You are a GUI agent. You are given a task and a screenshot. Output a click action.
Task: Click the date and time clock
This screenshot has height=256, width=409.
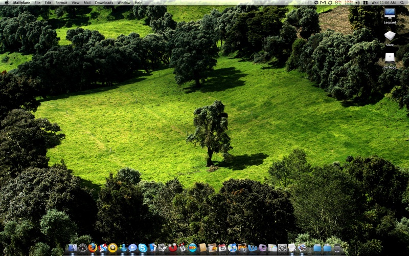click(382, 3)
